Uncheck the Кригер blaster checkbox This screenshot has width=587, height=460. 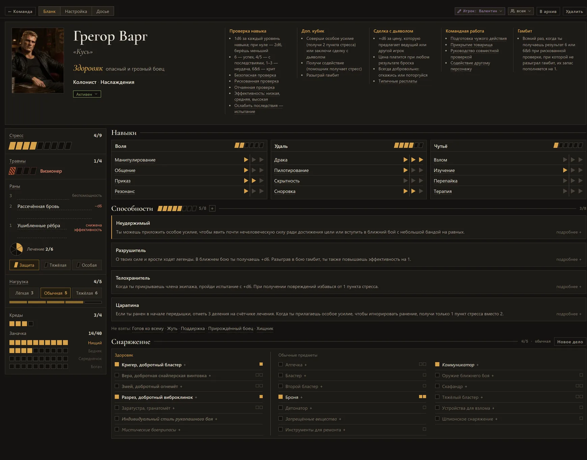pyautogui.click(x=117, y=364)
